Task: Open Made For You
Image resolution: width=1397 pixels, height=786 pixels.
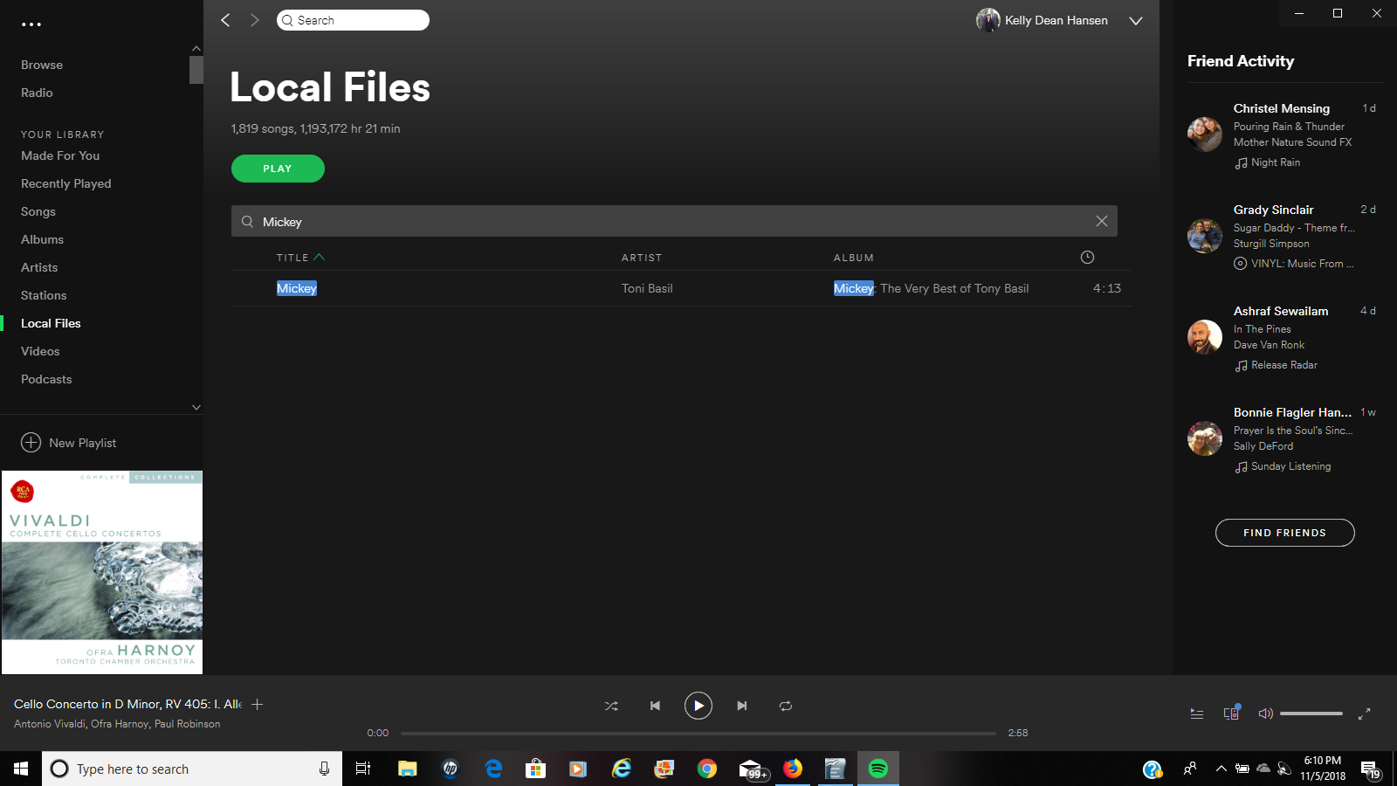Action: [60, 155]
